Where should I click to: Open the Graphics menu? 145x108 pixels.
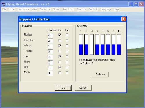coord(81,9)
